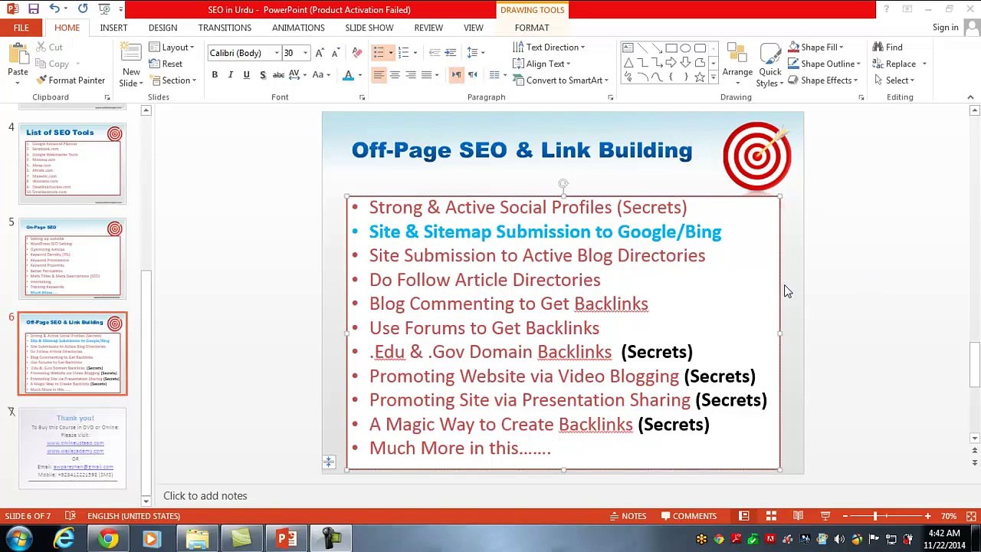Open the font size dropdown

click(x=304, y=53)
